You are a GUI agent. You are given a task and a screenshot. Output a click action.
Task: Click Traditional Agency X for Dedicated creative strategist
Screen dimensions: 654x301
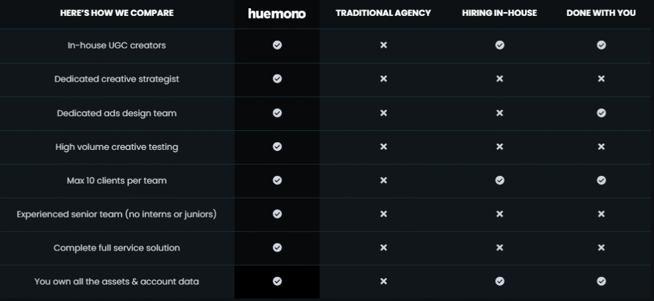click(383, 78)
